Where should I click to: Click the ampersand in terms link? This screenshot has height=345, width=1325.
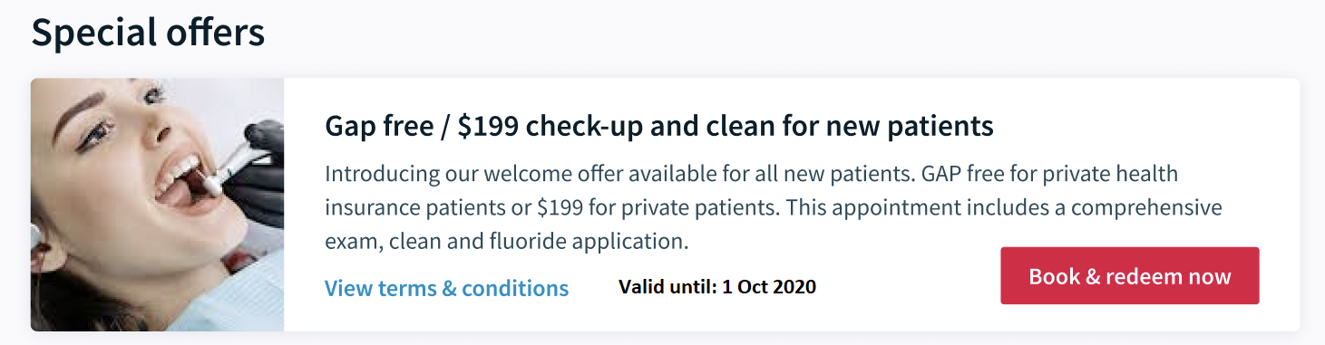pos(448,288)
